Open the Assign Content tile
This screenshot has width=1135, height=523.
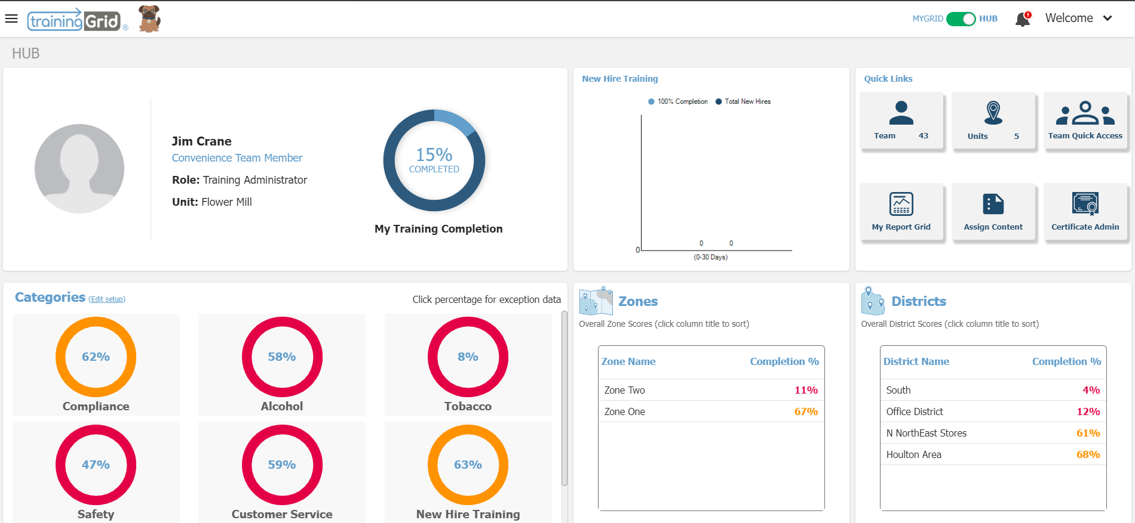(x=993, y=212)
